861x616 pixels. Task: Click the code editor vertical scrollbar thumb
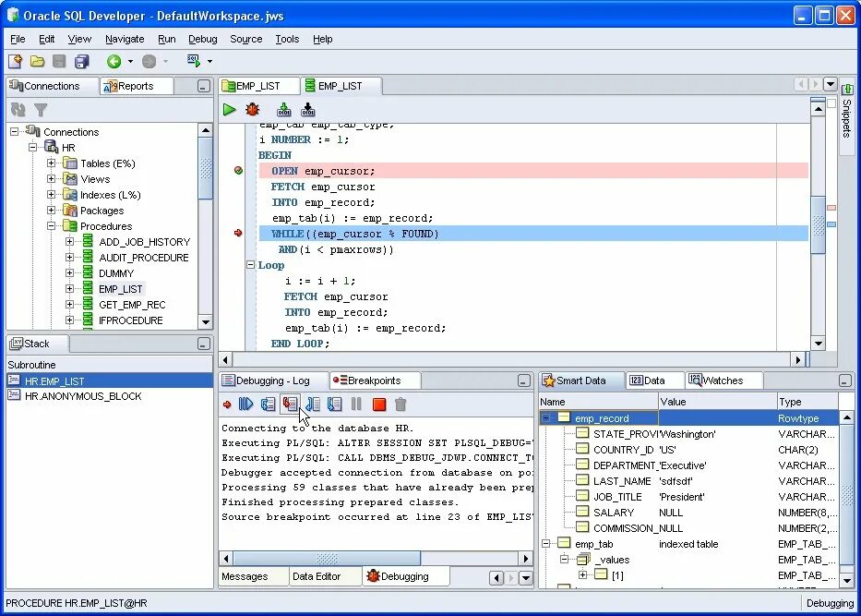click(819, 224)
